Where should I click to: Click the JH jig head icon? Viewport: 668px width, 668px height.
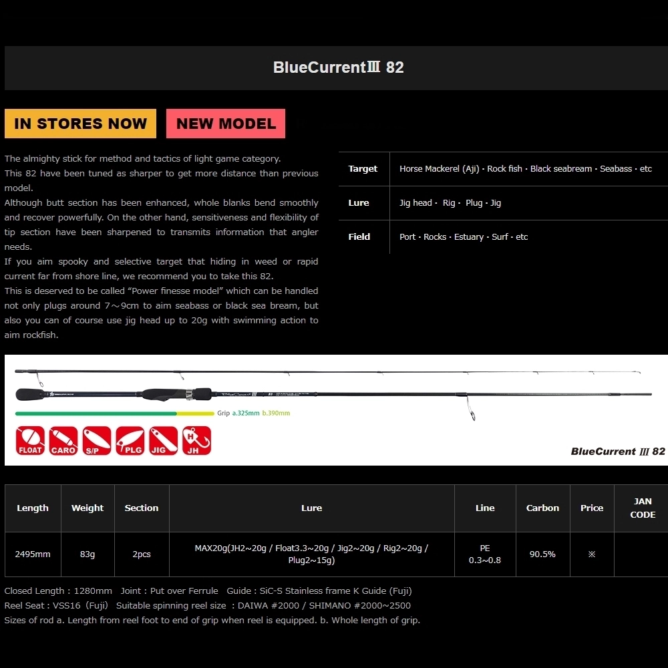(197, 440)
